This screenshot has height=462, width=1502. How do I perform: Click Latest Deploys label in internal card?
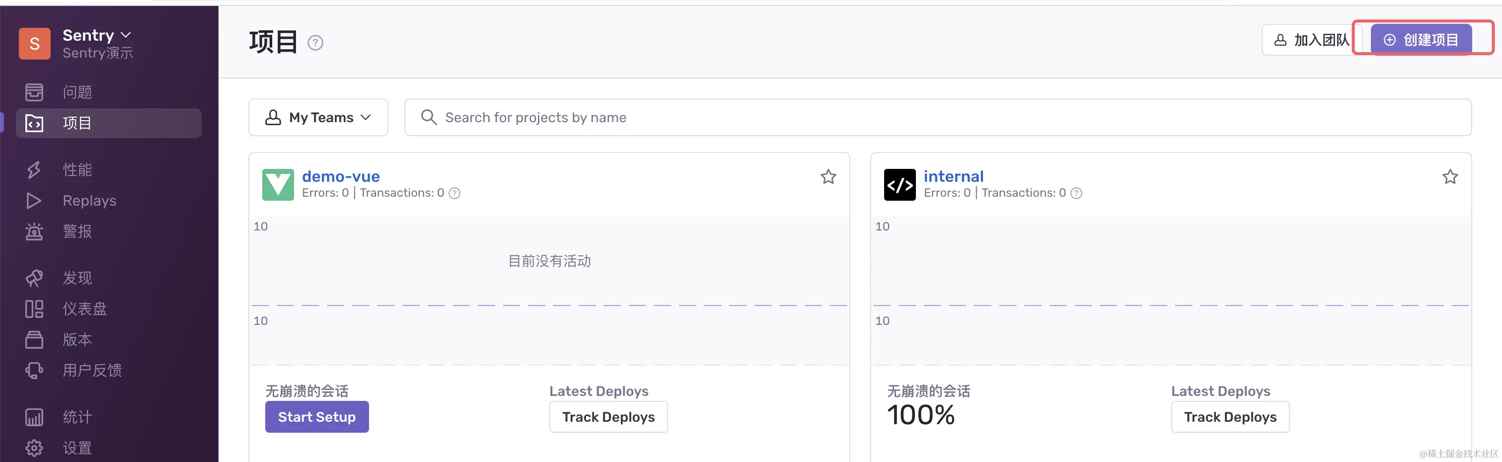1220,391
